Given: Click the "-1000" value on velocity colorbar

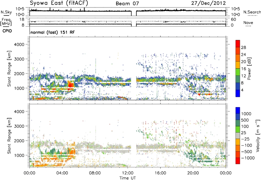Looking at the screenshot, I should click(x=248, y=158).
